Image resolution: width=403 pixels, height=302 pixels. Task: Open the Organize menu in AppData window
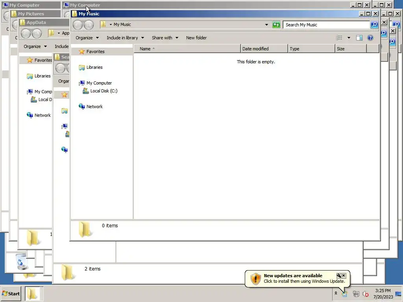[x=35, y=46]
